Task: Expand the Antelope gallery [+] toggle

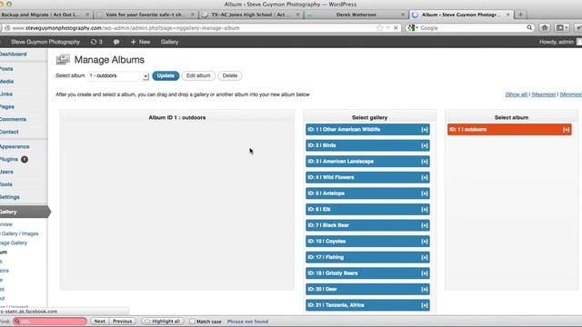Action: 425,193
